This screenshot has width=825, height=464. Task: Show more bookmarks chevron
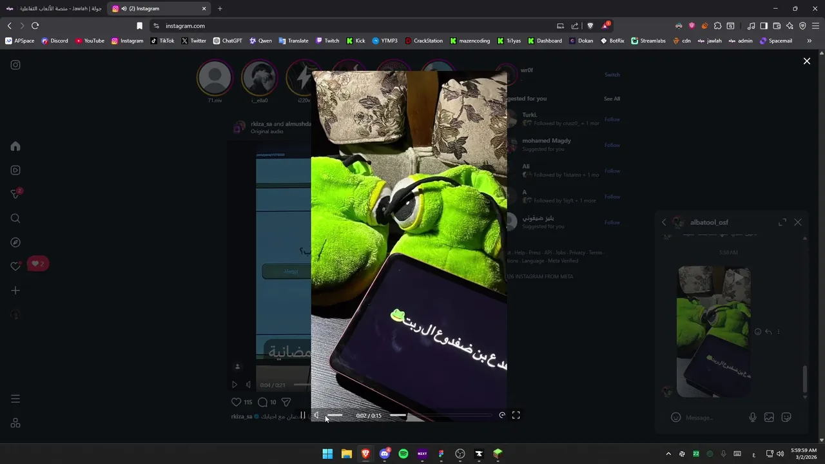(809, 41)
